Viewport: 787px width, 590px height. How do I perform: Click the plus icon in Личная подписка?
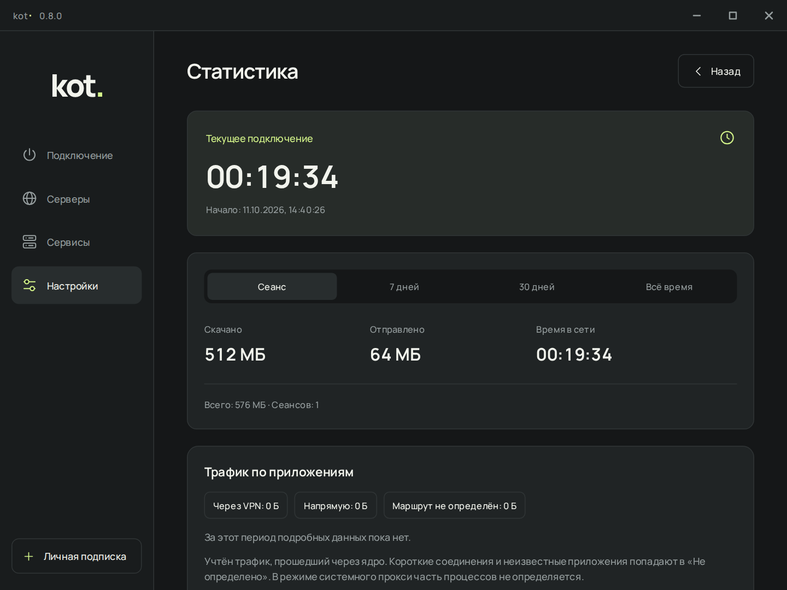pos(29,556)
